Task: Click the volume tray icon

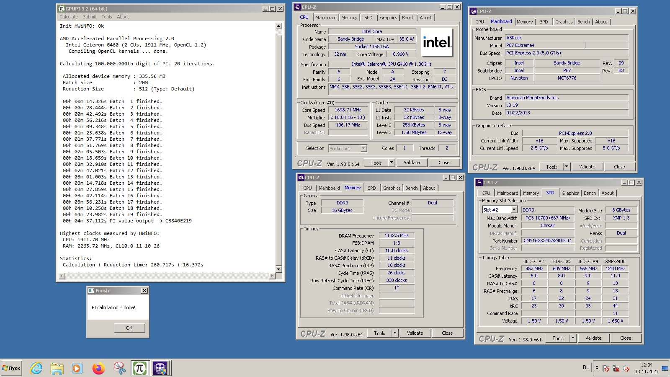Action: [626, 368]
